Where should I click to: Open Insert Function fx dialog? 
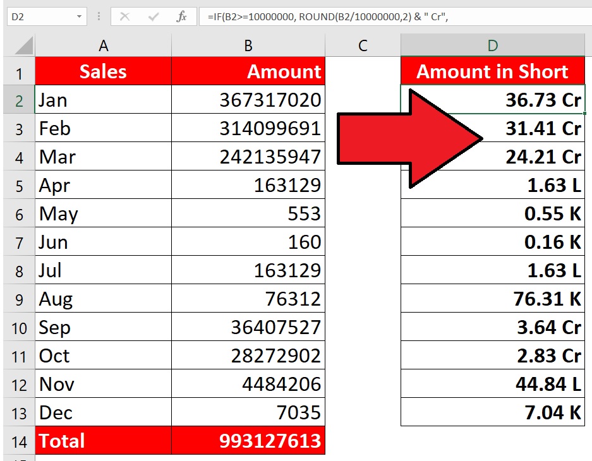click(182, 17)
